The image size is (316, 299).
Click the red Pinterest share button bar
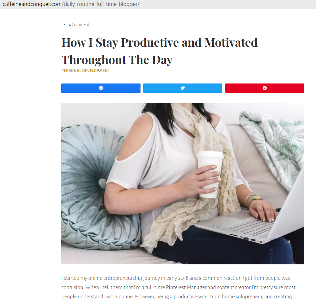[x=265, y=88]
